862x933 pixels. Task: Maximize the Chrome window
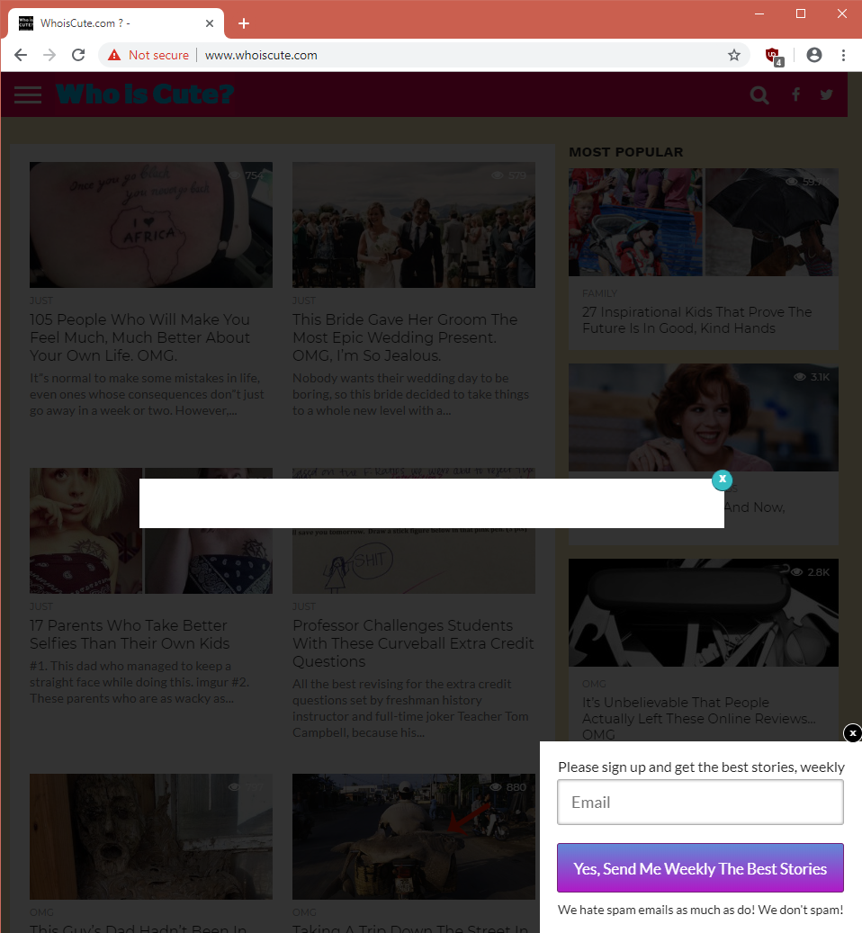[801, 13]
